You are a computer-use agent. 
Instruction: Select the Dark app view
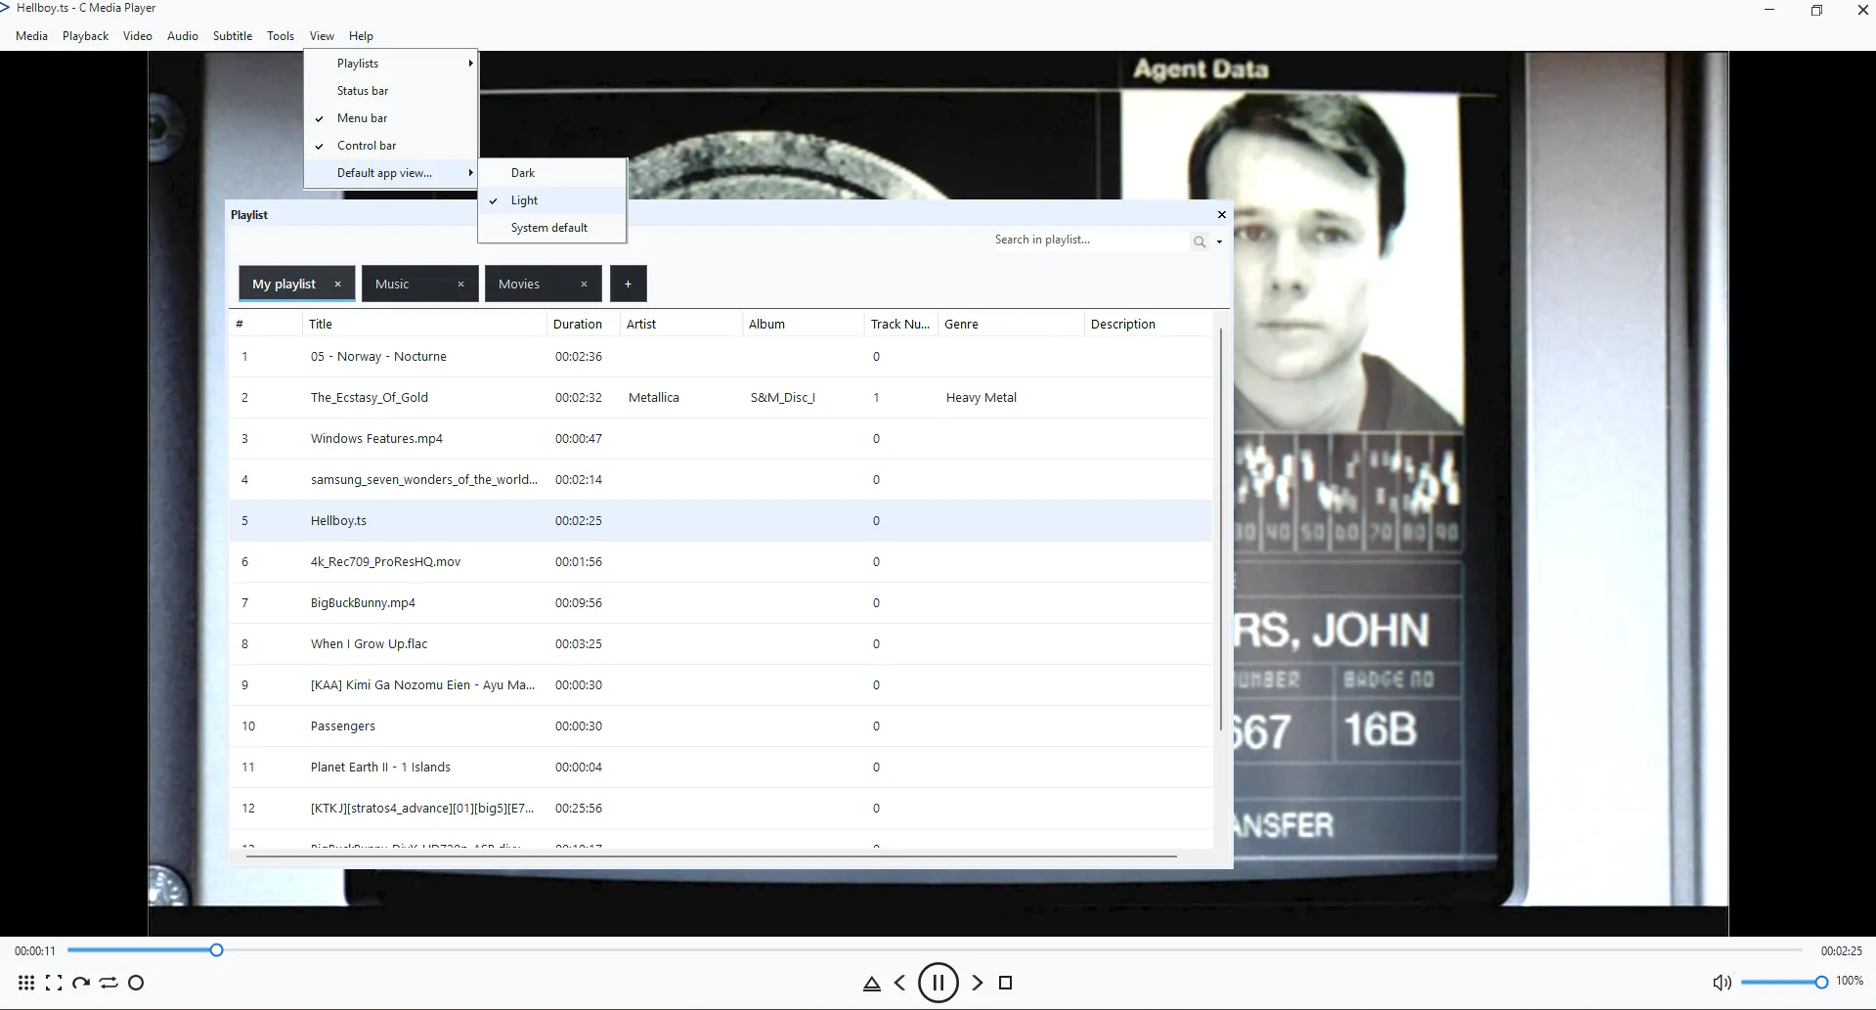click(552, 173)
